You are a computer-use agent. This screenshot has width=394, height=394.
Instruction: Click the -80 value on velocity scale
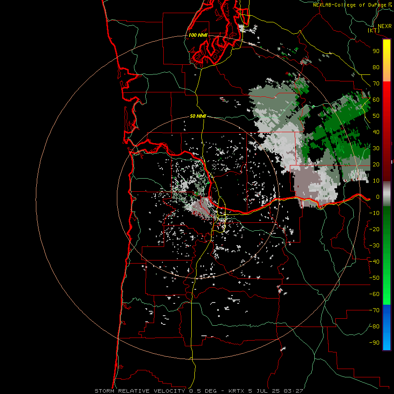(x=374, y=327)
